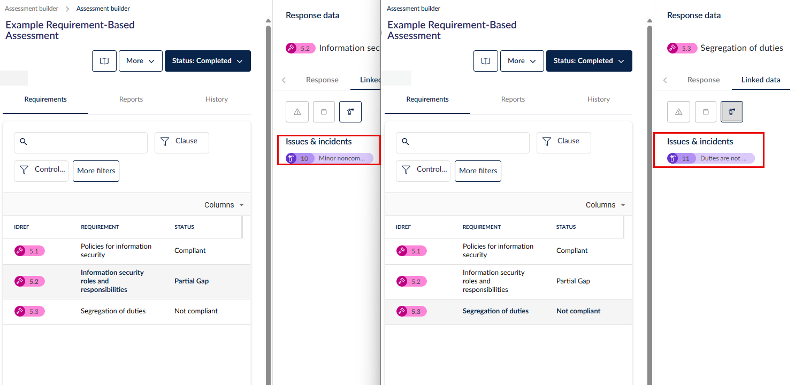
Task: Open the Columns dropdown in the right pane
Action: click(605, 205)
